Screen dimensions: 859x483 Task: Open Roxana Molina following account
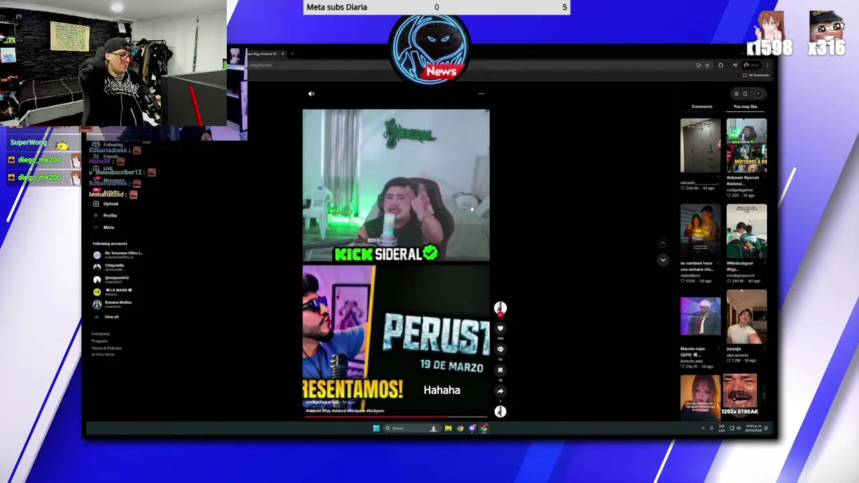pyautogui.click(x=113, y=304)
